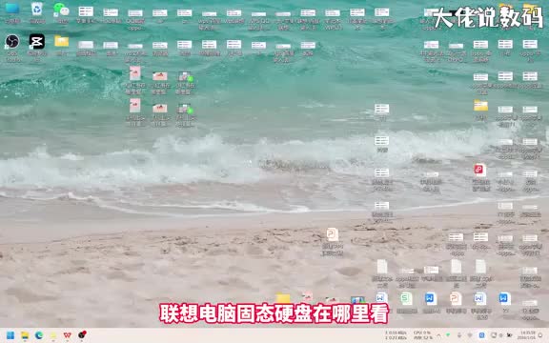549x343 pixels.
Task: Click the blue square icon in the tray
Action: 481,335
